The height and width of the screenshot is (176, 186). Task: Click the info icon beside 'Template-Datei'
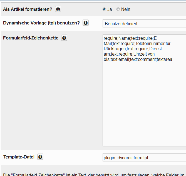tap(40, 157)
